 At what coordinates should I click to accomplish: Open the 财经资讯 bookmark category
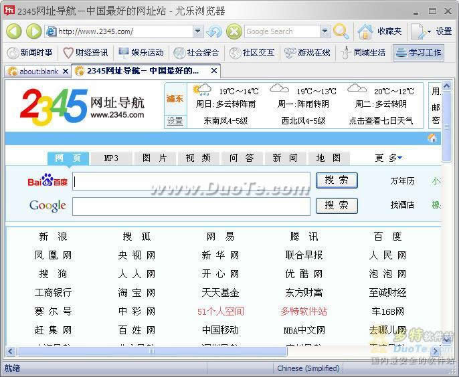pos(86,53)
